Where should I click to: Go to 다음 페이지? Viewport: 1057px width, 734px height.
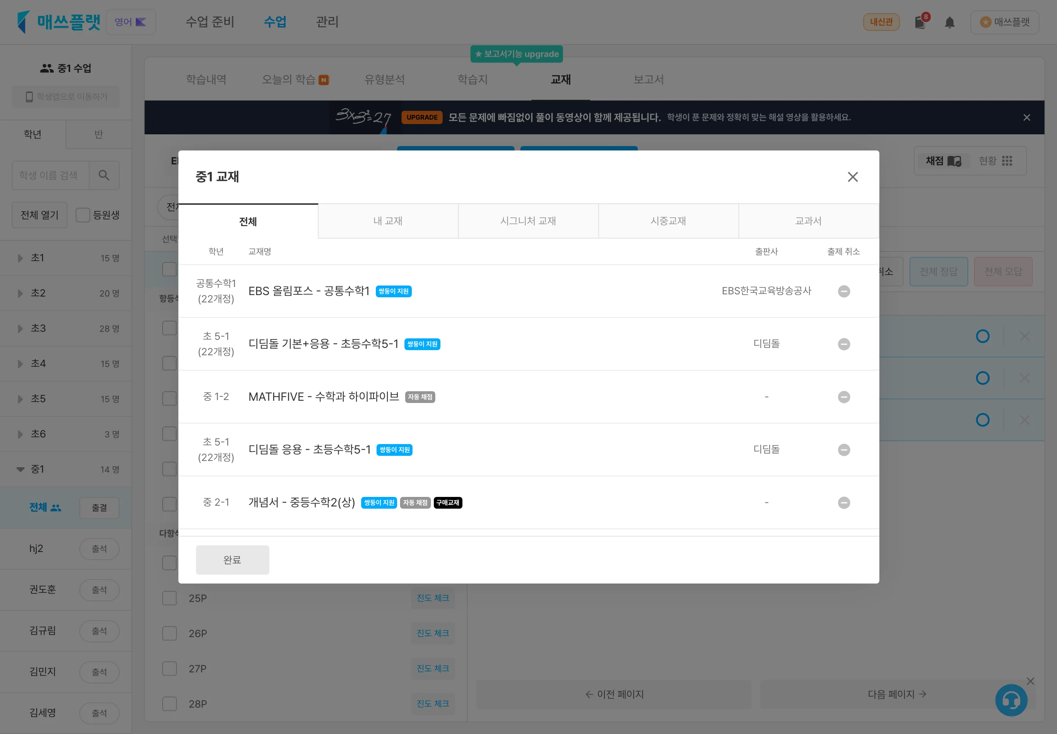pyautogui.click(x=897, y=694)
